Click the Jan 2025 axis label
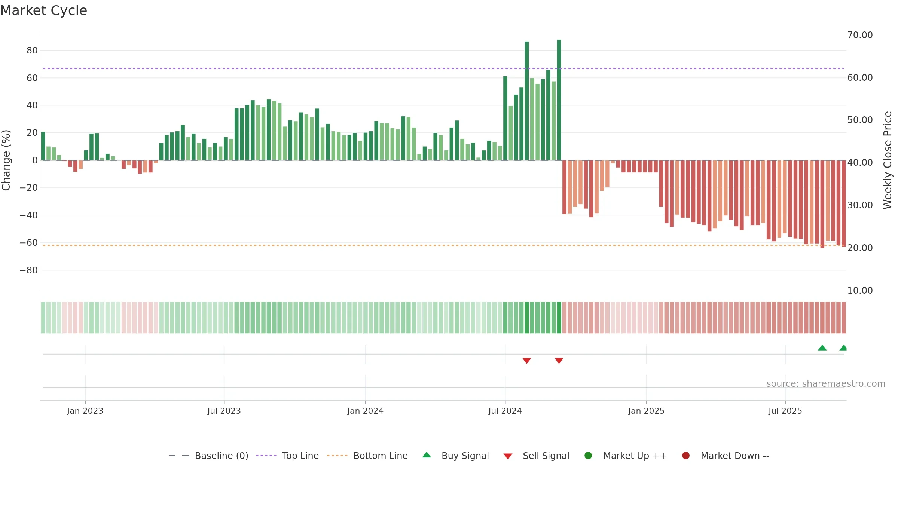 coord(647,411)
